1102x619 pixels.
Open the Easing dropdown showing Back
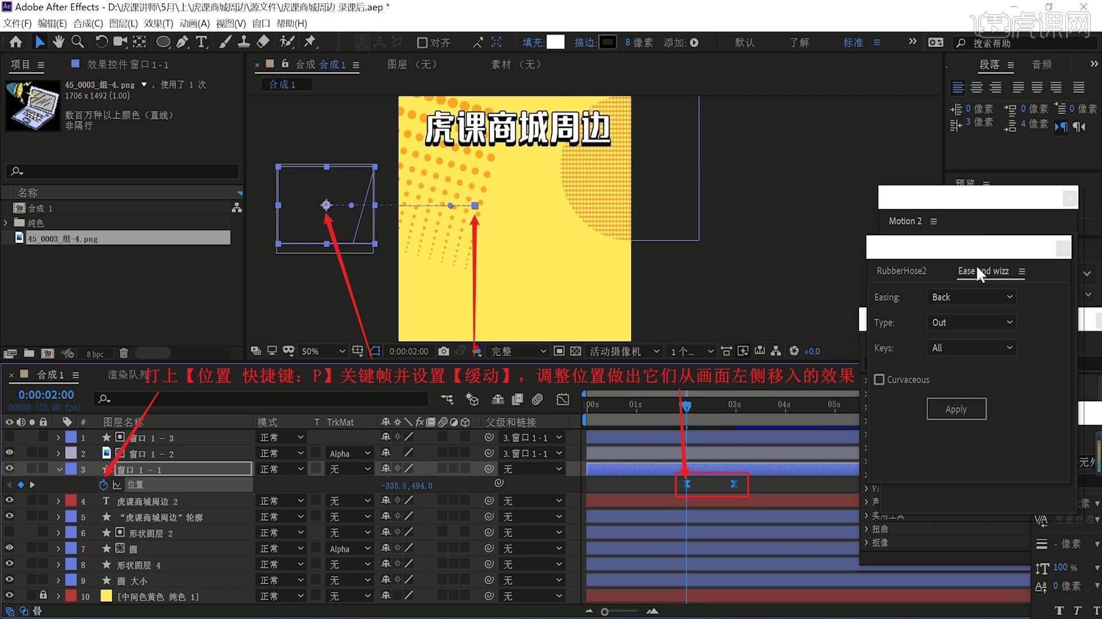pyautogui.click(x=971, y=297)
